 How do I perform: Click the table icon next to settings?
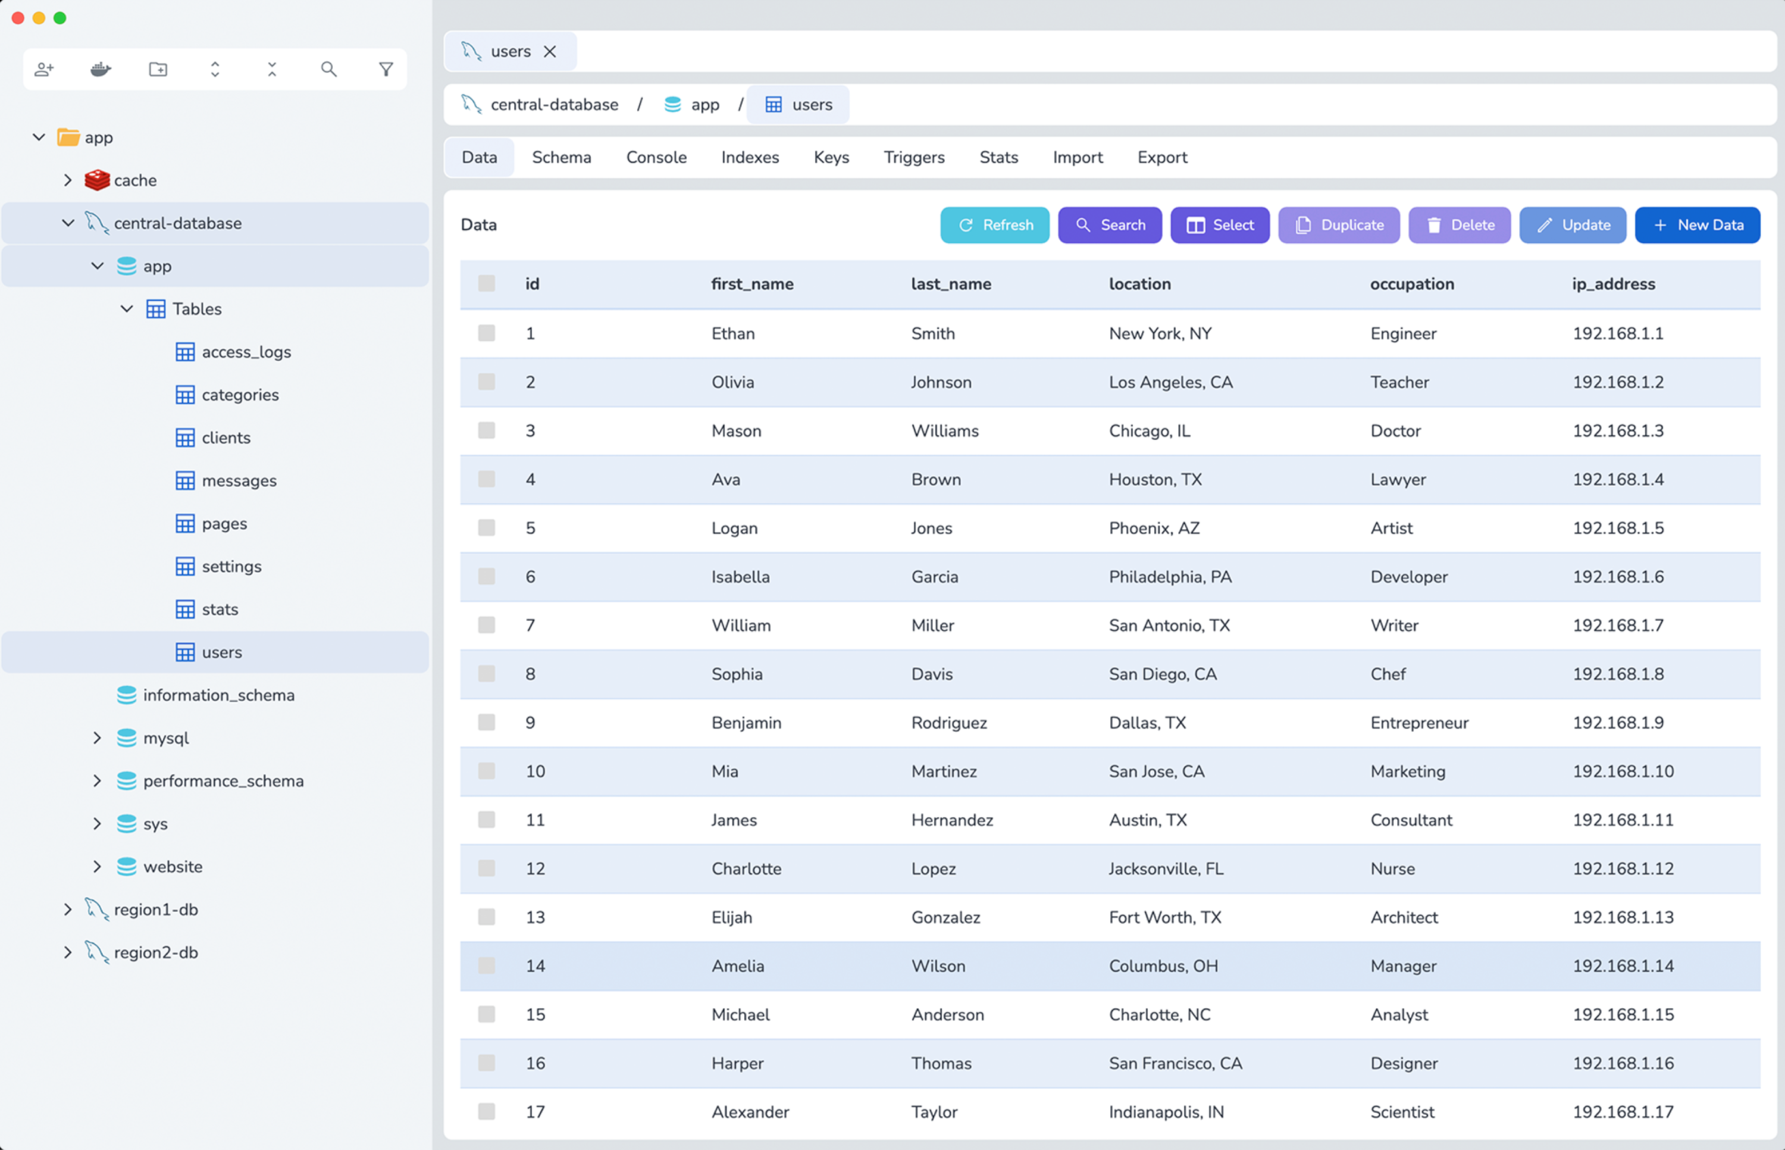[185, 567]
